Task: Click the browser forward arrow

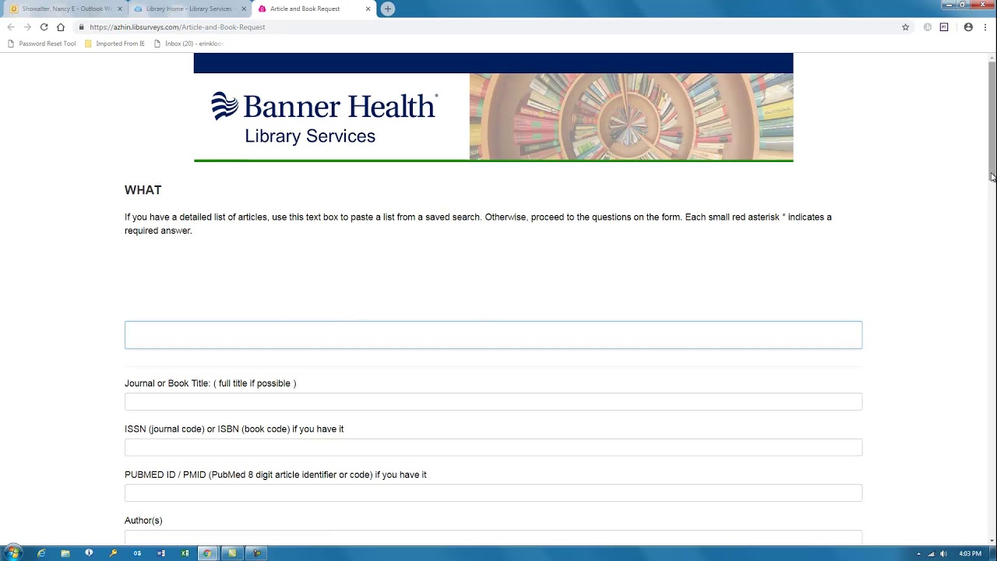Action: coord(27,27)
